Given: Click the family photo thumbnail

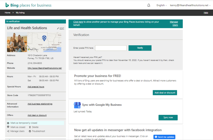Looking at the screenshot, I should coord(17,42).
